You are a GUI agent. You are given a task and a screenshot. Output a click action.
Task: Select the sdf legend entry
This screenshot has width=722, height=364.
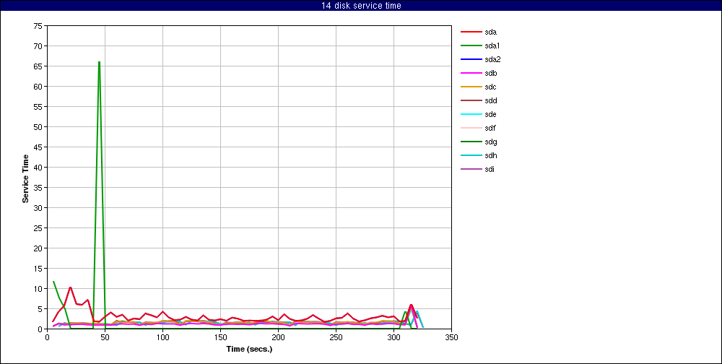(479, 128)
